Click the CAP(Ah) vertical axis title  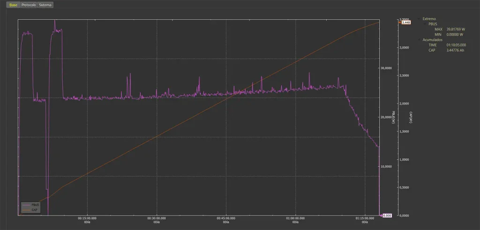[x=411, y=117]
